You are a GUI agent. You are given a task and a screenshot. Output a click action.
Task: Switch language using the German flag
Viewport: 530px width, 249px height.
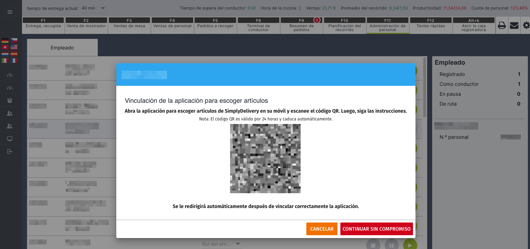point(5,41)
